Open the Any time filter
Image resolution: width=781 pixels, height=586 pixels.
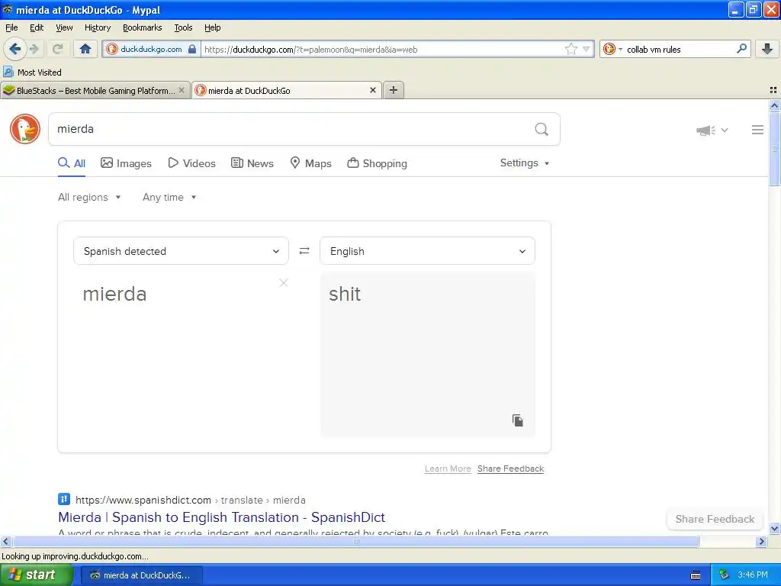[169, 198]
